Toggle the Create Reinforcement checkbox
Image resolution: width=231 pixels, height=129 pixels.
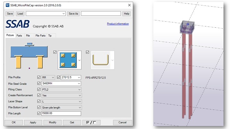[39, 95]
